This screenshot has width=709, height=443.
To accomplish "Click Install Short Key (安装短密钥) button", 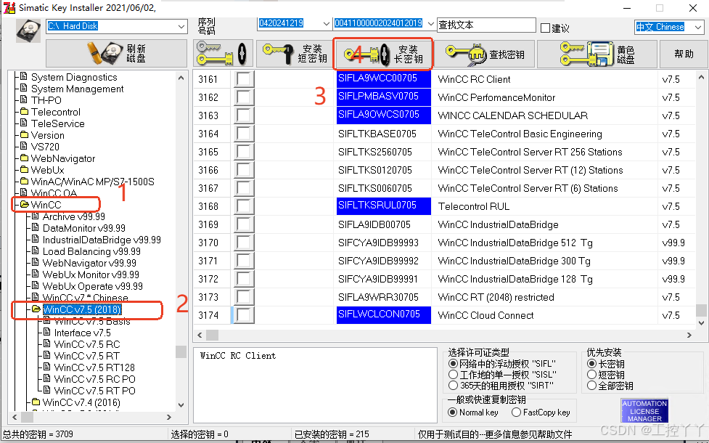I will [x=295, y=54].
